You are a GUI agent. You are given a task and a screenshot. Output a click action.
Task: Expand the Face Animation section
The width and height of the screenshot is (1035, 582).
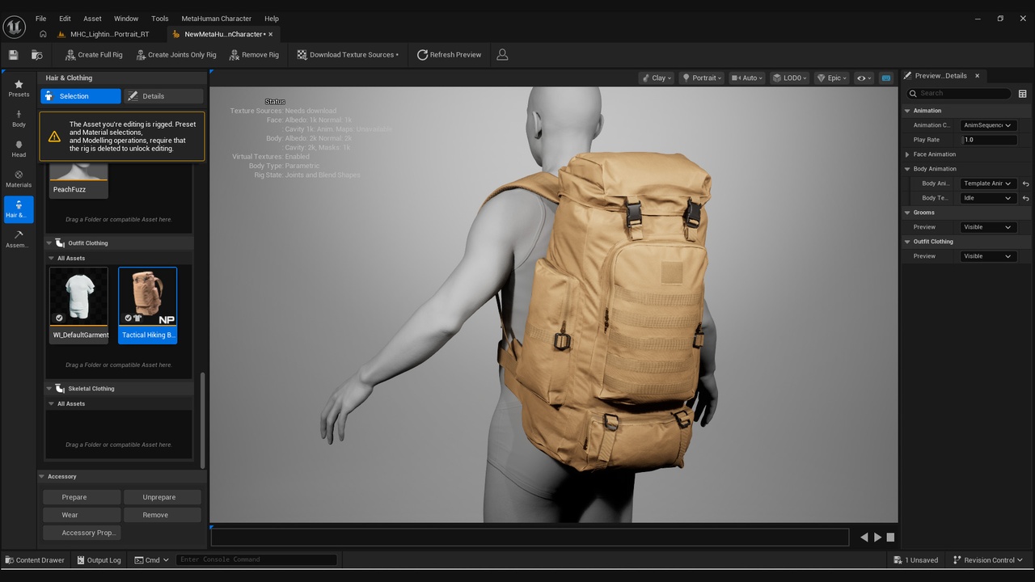(907, 154)
